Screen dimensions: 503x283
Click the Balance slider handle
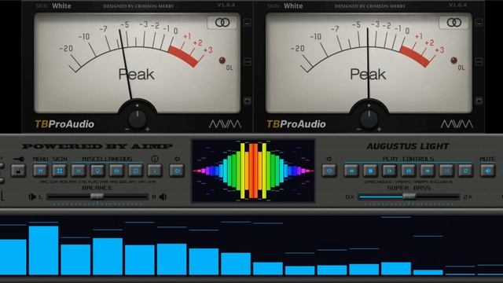click(x=97, y=197)
